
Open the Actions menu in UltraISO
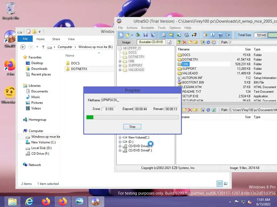tap(132, 28)
